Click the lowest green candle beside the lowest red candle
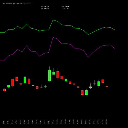This screenshot has height=128, width=128. point(86,93)
